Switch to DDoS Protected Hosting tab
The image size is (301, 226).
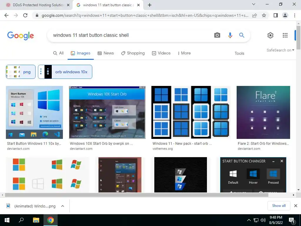(x=36, y=5)
